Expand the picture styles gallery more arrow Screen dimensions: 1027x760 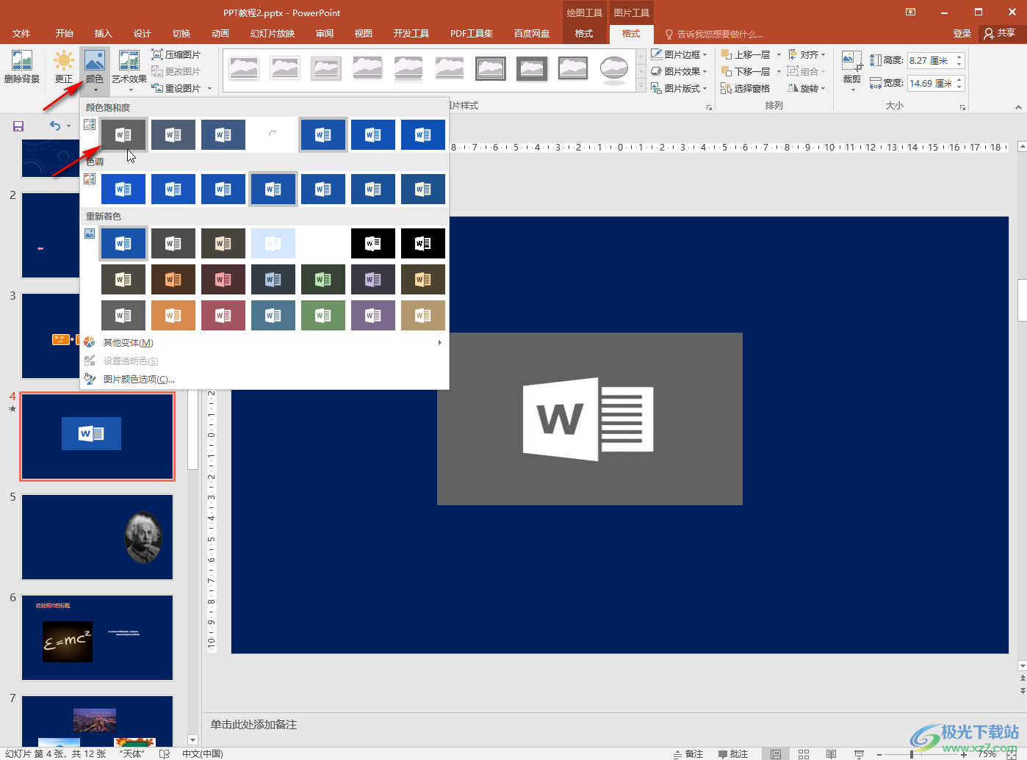[639, 87]
